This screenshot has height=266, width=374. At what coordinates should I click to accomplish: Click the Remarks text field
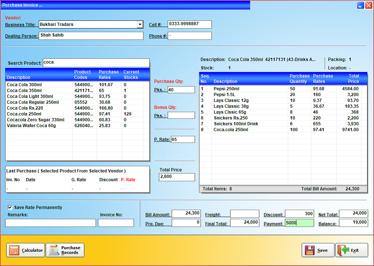point(51,223)
